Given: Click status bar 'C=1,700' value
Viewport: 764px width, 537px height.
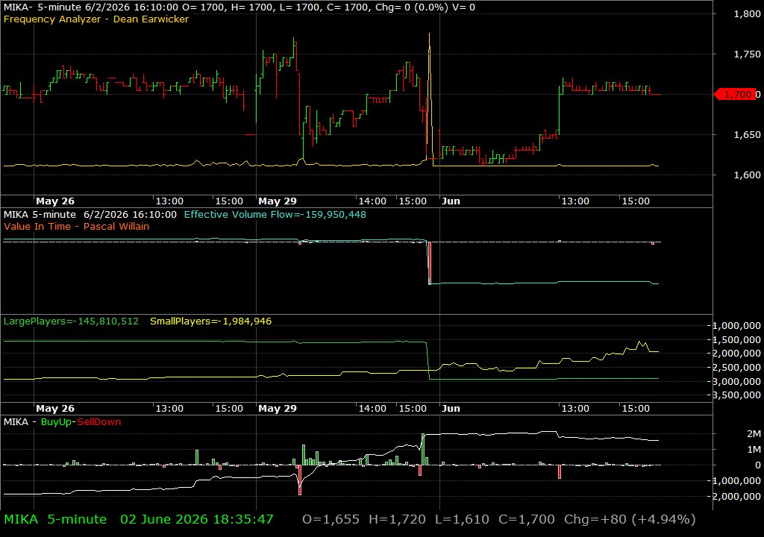Looking at the screenshot, I should point(526,519).
